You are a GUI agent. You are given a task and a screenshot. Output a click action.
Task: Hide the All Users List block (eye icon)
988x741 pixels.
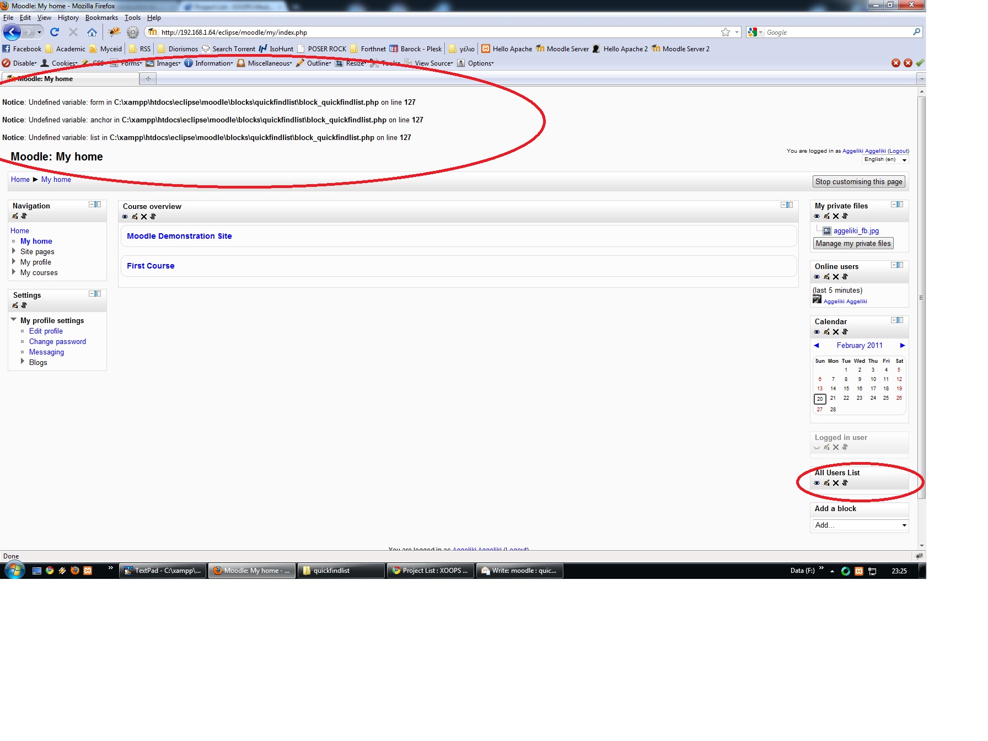tap(817, 483)
